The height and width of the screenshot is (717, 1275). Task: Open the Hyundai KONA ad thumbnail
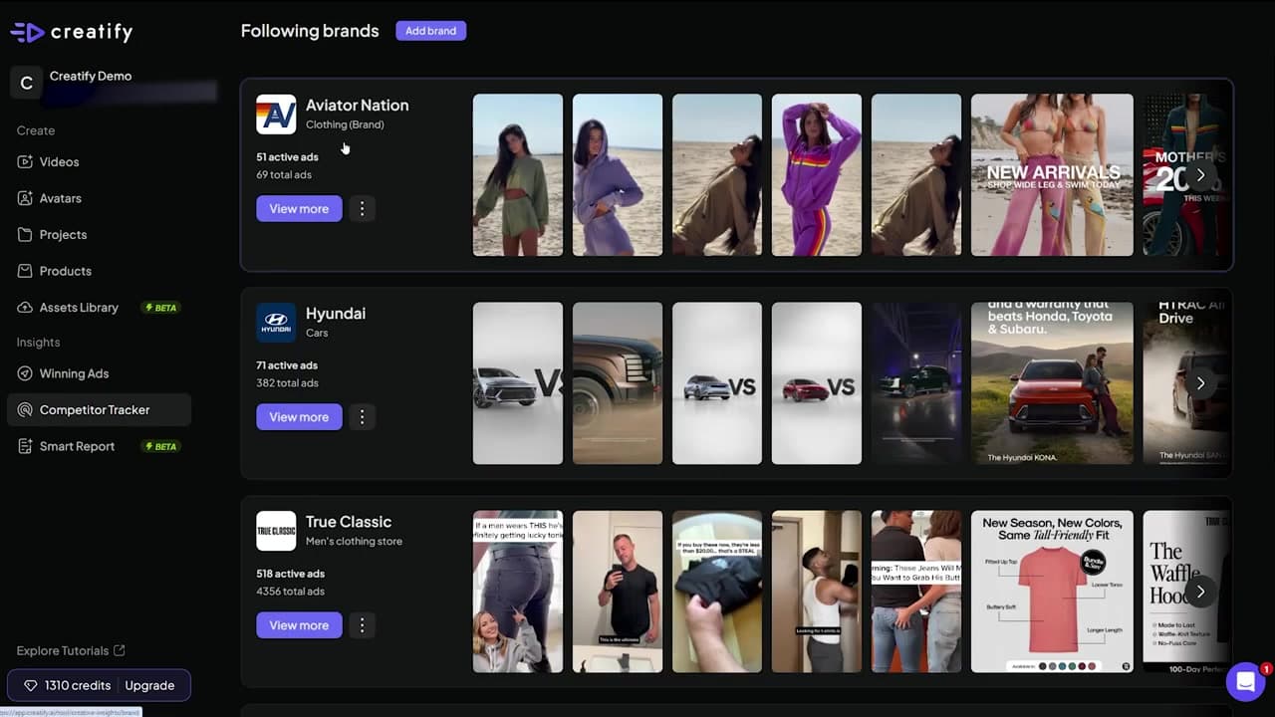pyautogui.click(x=1052, y=383)
